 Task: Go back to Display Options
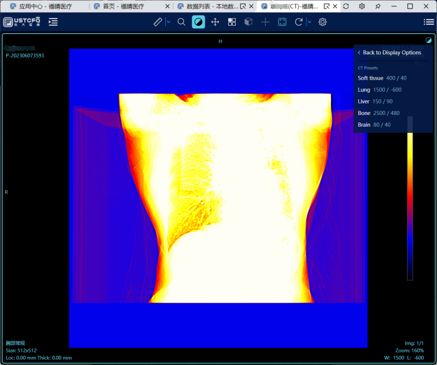pyautogui.click(x=389, y=53)
